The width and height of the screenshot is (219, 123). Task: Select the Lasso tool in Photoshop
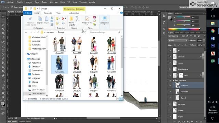click(3, 25)
